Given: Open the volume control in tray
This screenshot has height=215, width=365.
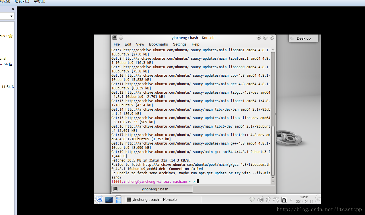Looking at the screenshot, I should (260, 200).
